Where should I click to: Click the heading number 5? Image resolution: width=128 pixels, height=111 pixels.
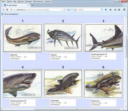coord(63,67)
